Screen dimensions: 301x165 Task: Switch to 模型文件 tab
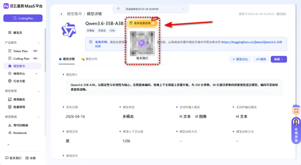click(89, 59)
